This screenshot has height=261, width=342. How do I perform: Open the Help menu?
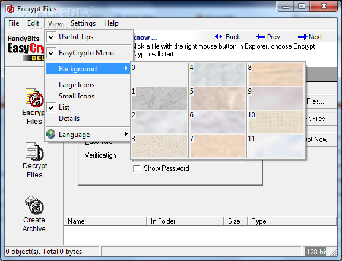[x=111, y=23]
